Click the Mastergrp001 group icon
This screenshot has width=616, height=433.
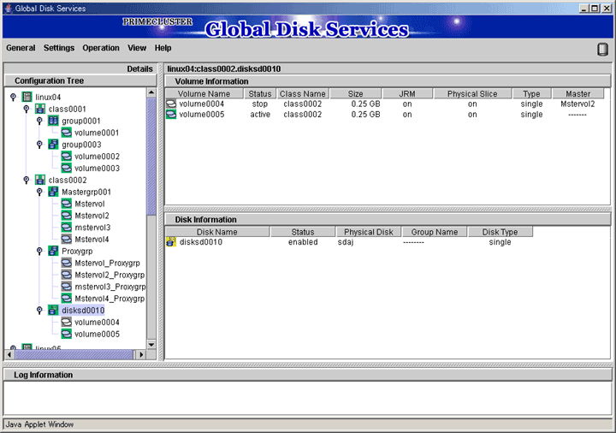[x=53, y=192]
